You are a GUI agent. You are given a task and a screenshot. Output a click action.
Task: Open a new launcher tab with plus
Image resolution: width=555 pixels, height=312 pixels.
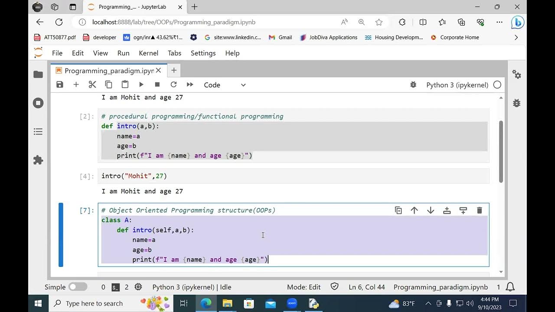coord(173,70)
